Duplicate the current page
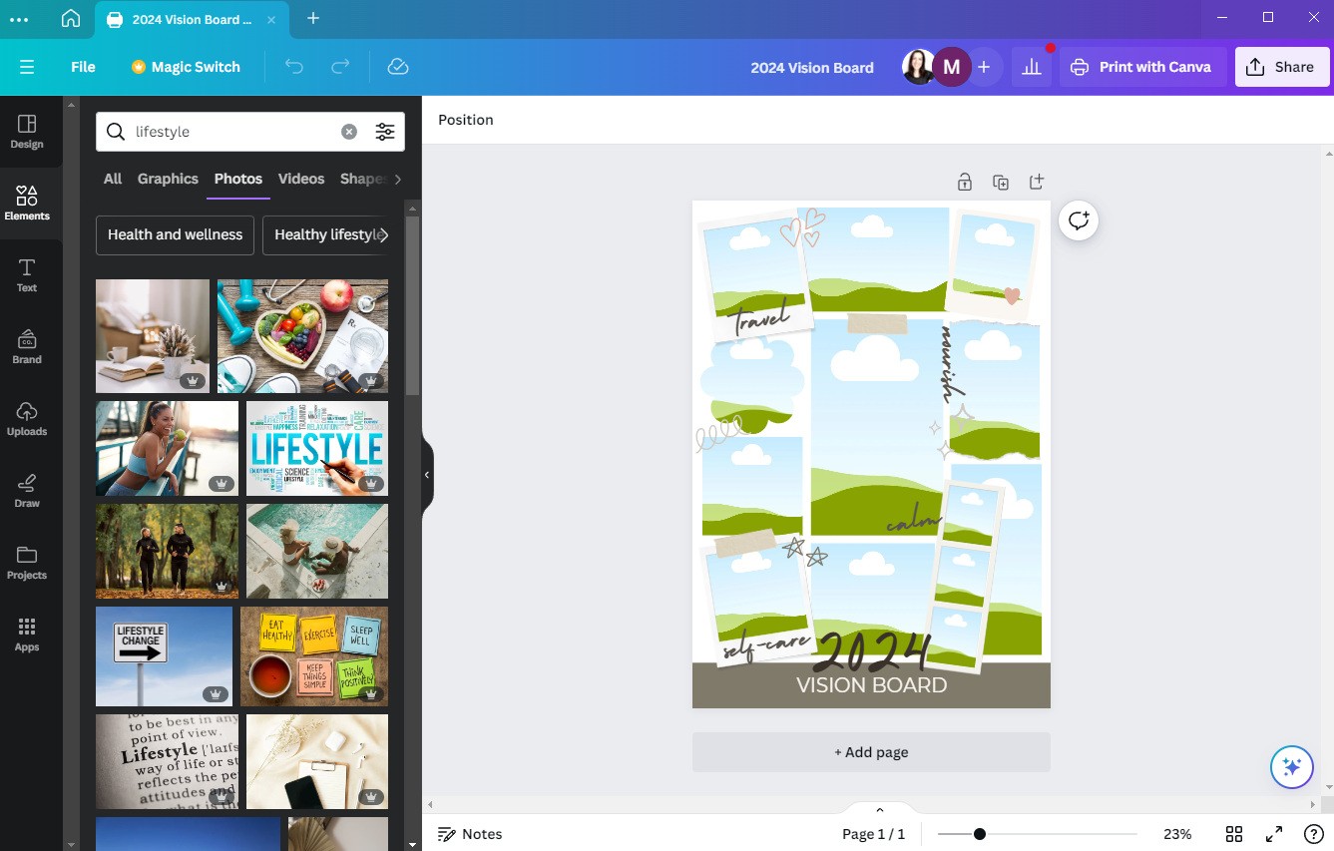The height and width of the screenshot is (851, 1334). click(1001, 182)
